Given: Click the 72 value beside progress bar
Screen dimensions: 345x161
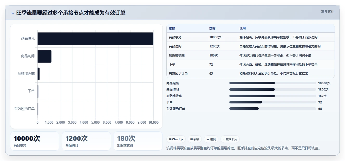Looking at the screenshot, I should tap(320, 102).
